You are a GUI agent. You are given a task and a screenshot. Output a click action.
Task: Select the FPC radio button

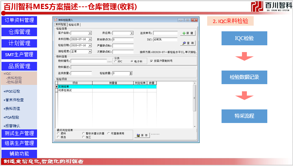(x=116, y=61)
